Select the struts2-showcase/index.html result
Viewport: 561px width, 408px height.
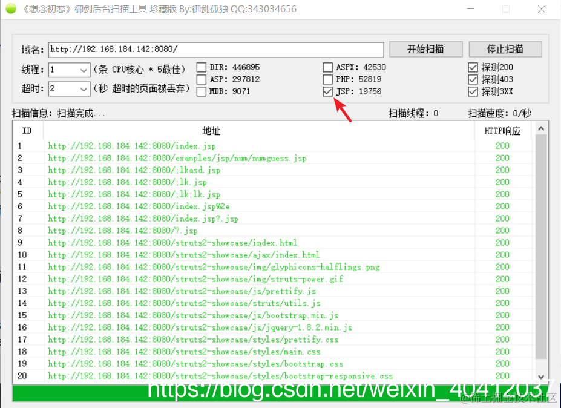click(x=274, y=243)
